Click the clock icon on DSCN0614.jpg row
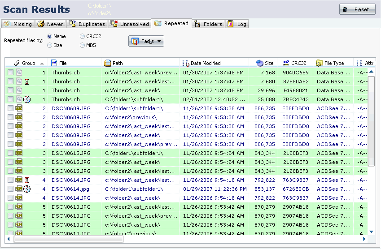Image resolution: width=381 pixels, height=249 pixels. [x=27, y=189]
